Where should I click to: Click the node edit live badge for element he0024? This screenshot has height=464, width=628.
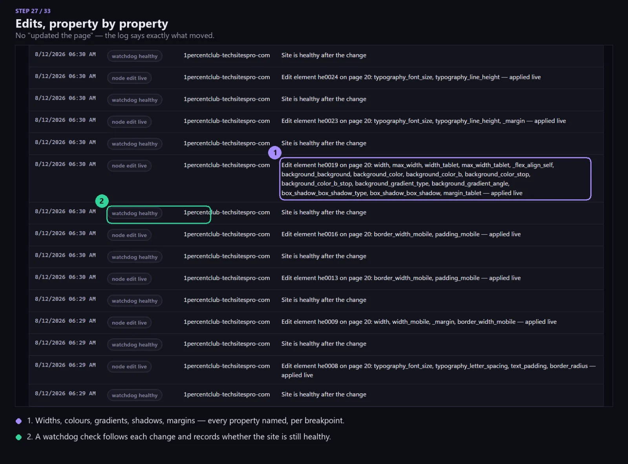pos(129,78)
